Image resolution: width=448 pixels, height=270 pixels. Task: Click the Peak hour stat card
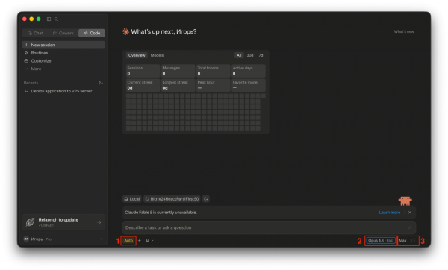point(213,85)
